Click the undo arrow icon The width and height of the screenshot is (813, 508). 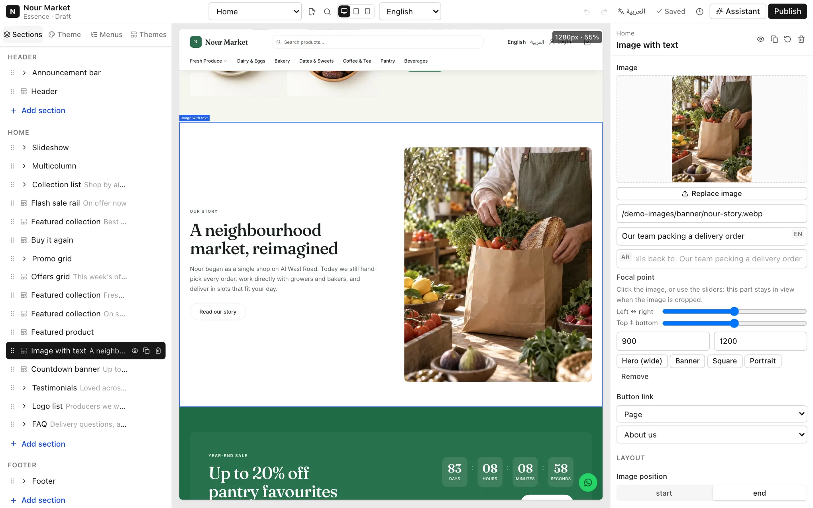587,12
